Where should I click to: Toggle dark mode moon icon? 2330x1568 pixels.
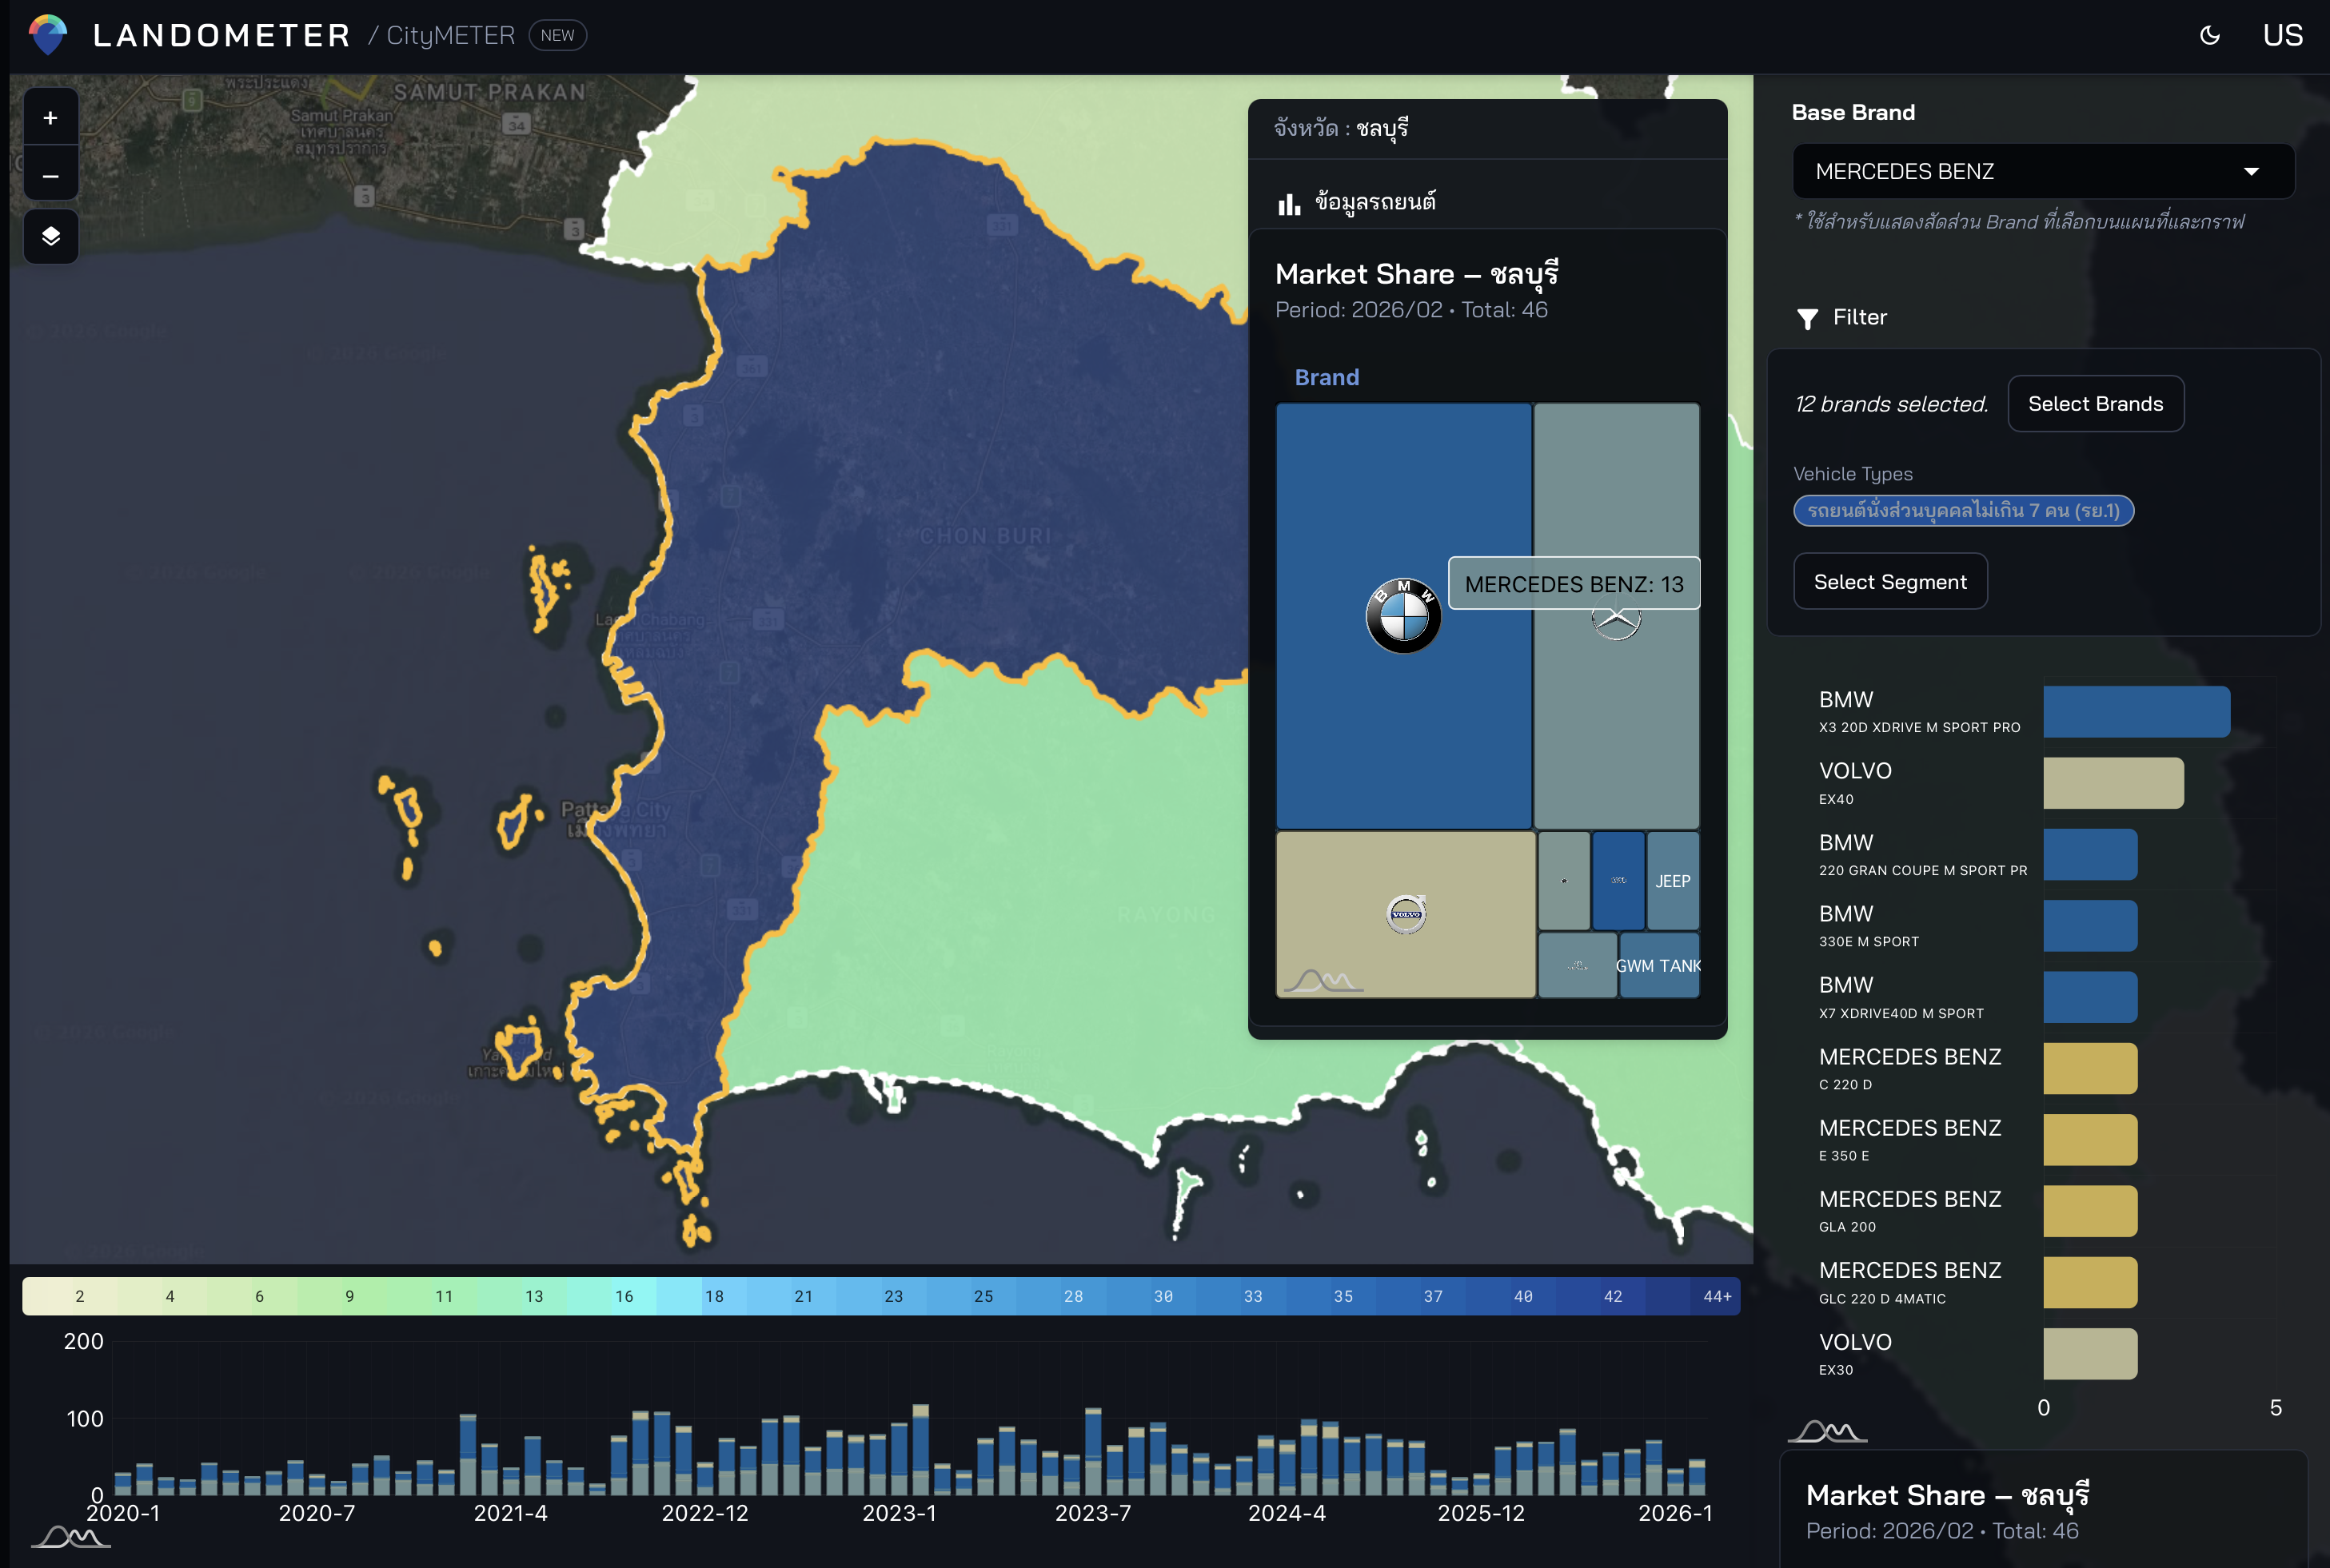[x=2210, y=35]
